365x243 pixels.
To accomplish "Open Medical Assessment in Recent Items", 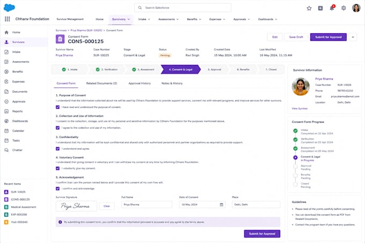I will point(24,207).
